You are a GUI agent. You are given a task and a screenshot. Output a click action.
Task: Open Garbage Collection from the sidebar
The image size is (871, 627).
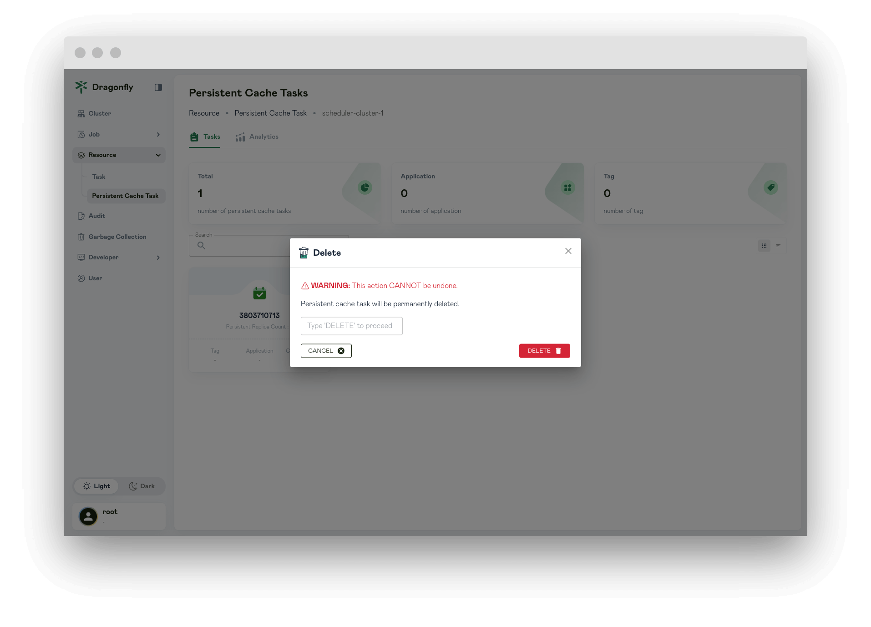[117, 237]
